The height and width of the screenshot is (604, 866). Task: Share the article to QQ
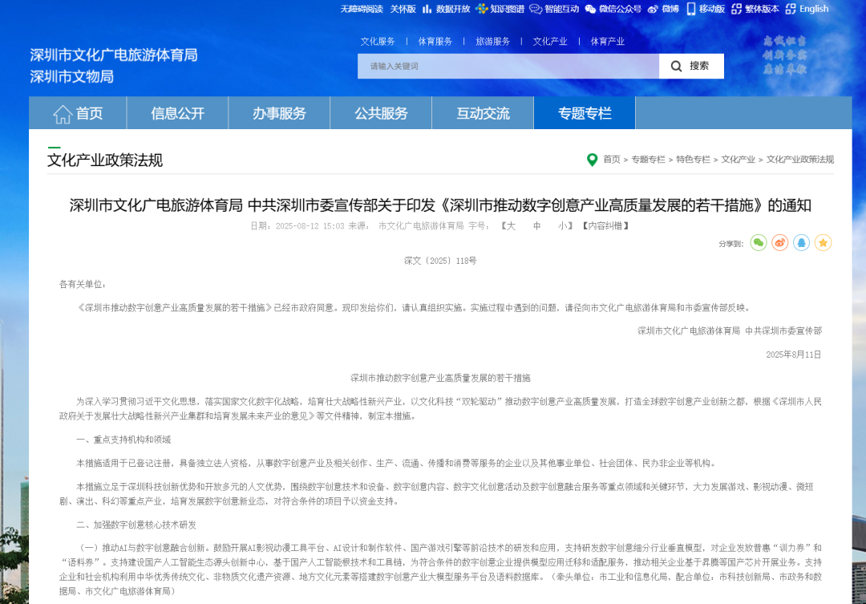pyautogui.click(x=801, y=242)
